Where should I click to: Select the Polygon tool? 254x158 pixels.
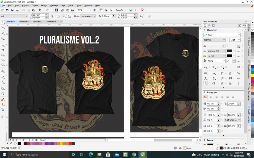coord(3,65)
